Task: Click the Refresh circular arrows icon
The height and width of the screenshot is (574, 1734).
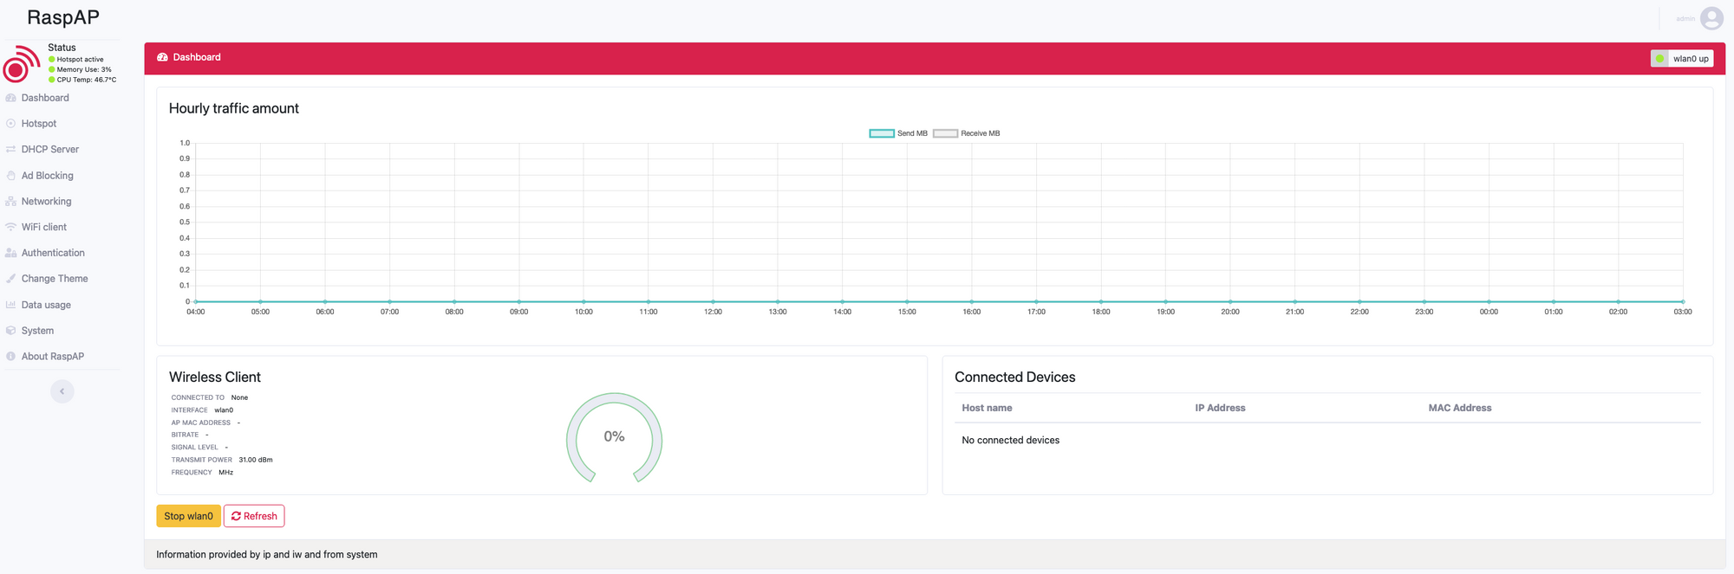Action: coord(236,516)
